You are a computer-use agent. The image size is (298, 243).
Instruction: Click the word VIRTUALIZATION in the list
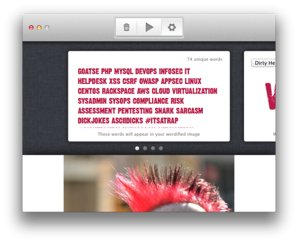[x=195, y=91]
